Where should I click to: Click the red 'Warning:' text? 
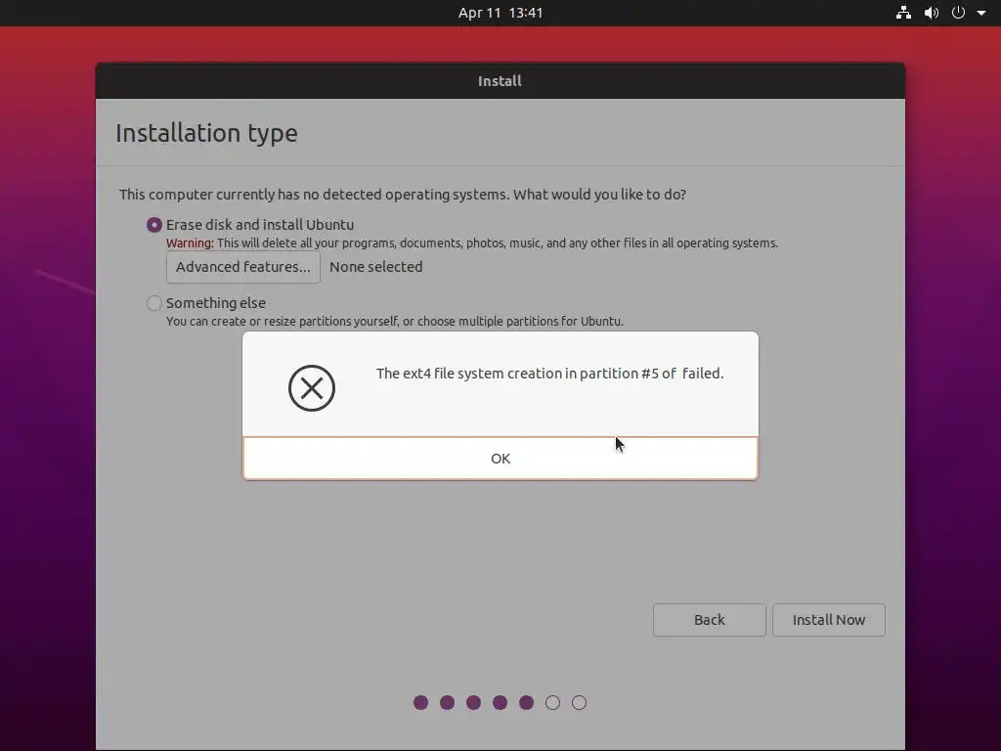190,243
